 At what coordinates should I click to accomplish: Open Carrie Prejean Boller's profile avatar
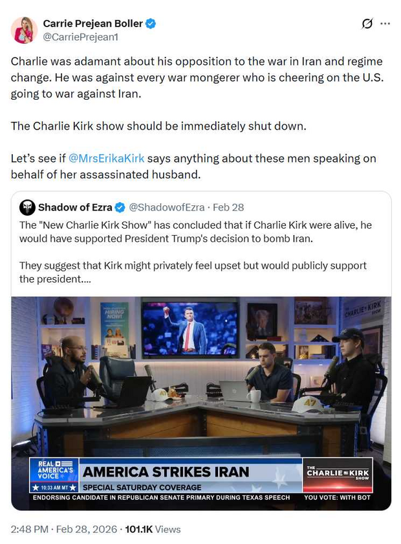pos(25,30)
